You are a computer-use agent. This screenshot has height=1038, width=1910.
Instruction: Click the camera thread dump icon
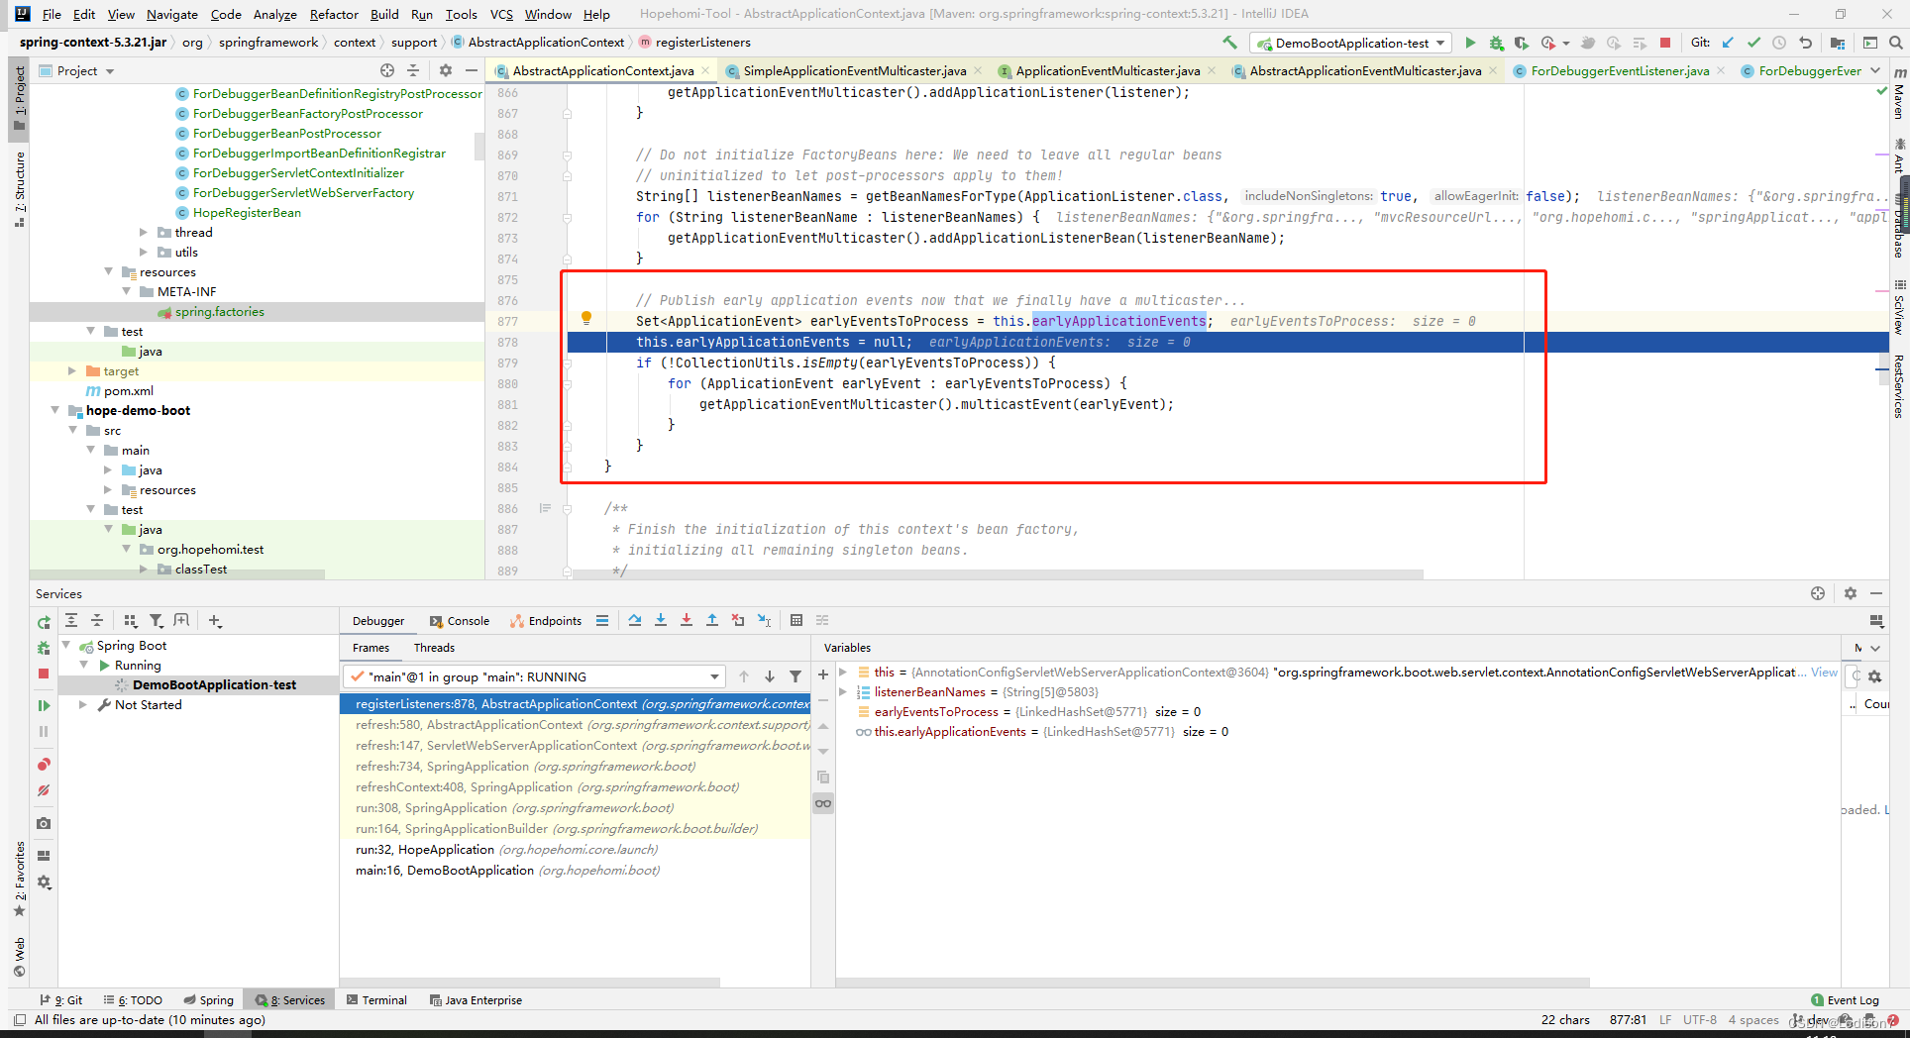click(44, 823)
